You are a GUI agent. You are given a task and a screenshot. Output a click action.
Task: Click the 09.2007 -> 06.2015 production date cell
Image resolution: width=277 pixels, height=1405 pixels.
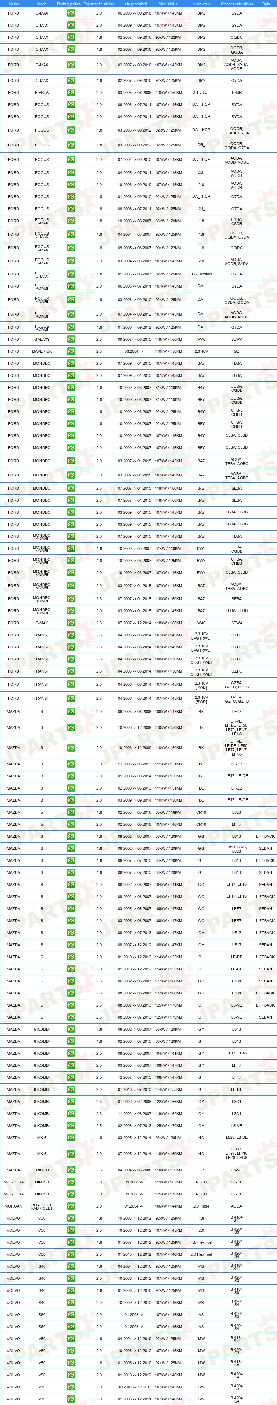135,339
